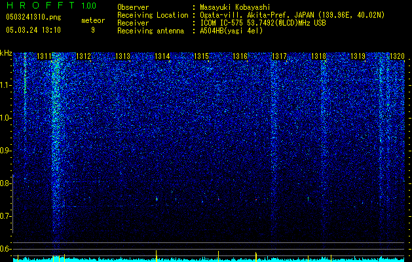Click the ICOM IC-575 receiver text
412x262 pixels.
[x=263, y=23]
